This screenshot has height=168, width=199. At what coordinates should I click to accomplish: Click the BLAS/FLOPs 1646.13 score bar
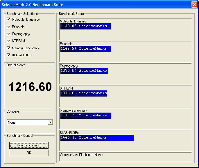[x=97, y=138]
